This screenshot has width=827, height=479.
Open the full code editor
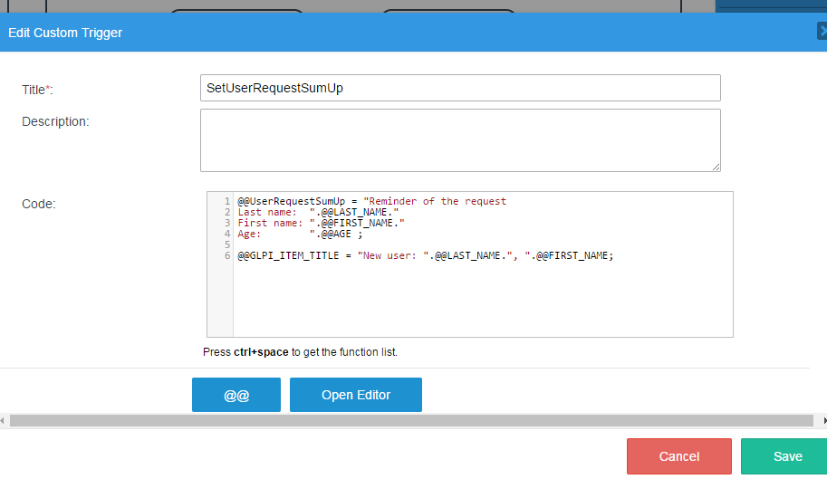point(356,395)
